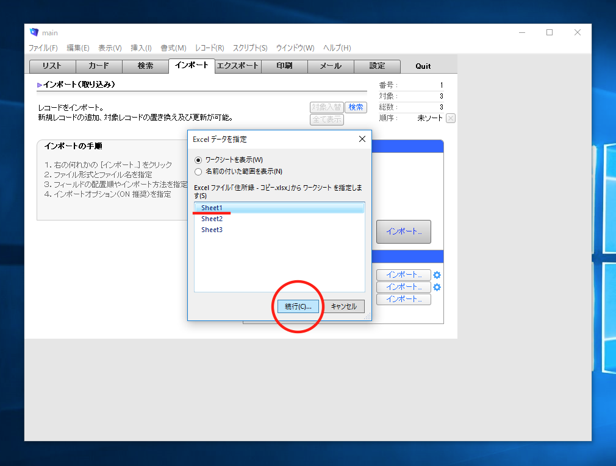Click the キャンセル button

tap(343, 306)
